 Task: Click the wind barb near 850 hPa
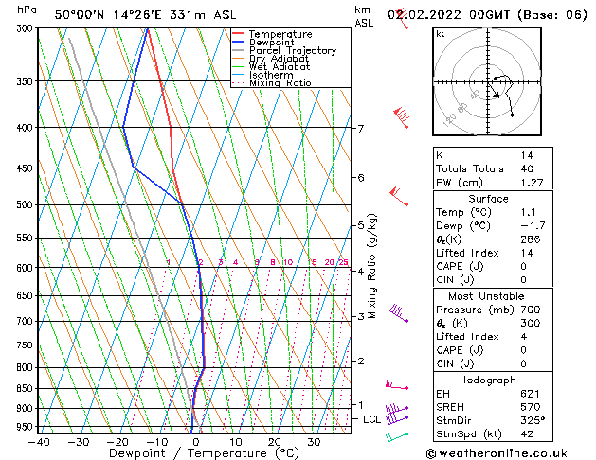[396, 385]
